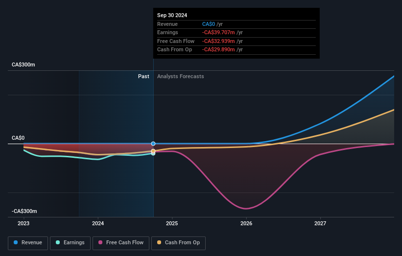
Task: Click the Analysts Forecasts label
Action: (x=181, y=77)
